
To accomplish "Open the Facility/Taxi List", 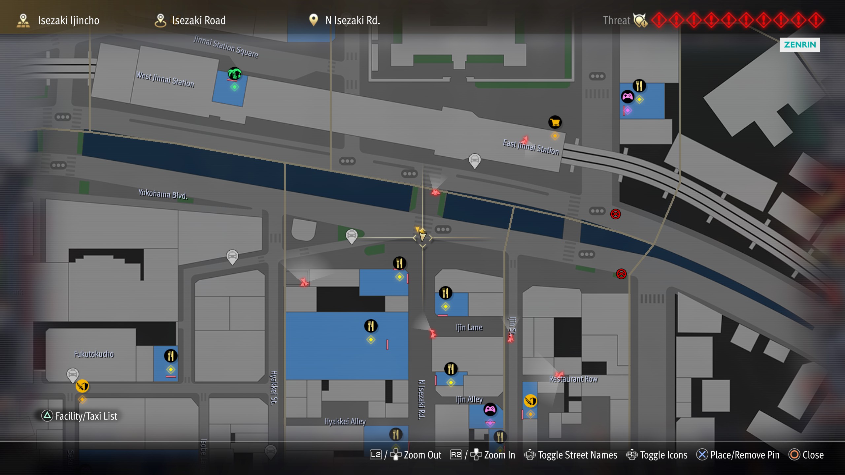I will [x=80, y=416].
